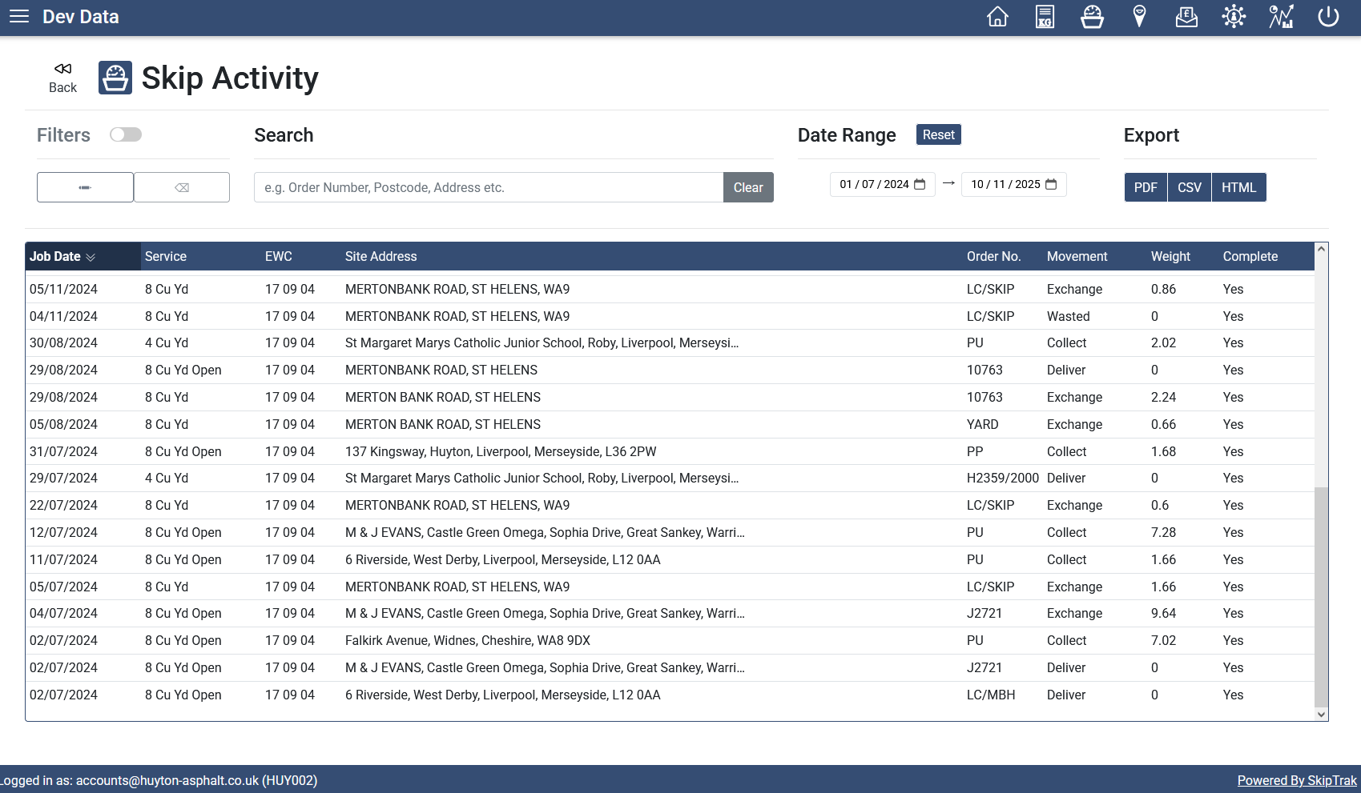Click the power logout icon
The width and height of the screenshot is (1361, 793).
[1328, 17]
